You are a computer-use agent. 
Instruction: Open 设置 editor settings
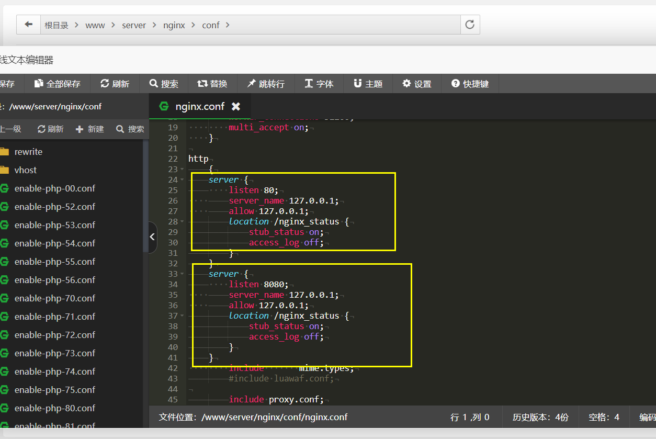[417, 84]
